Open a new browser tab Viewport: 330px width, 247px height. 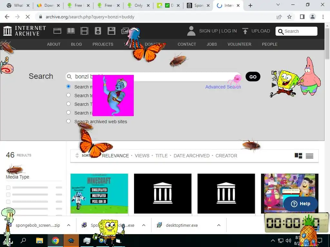coord(250,5)
